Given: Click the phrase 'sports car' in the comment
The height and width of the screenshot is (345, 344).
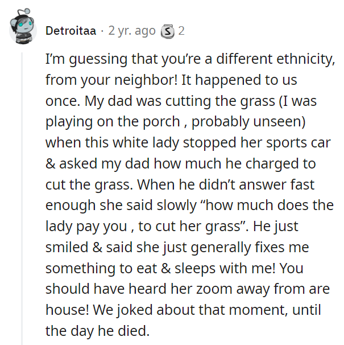Looking at the screenshot, I should [x=299, y=143].
